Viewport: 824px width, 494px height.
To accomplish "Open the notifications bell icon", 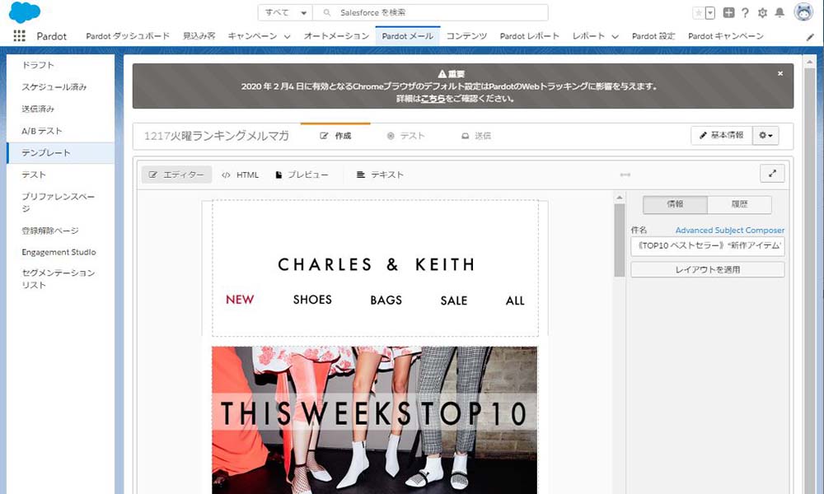I will [780, 12].
